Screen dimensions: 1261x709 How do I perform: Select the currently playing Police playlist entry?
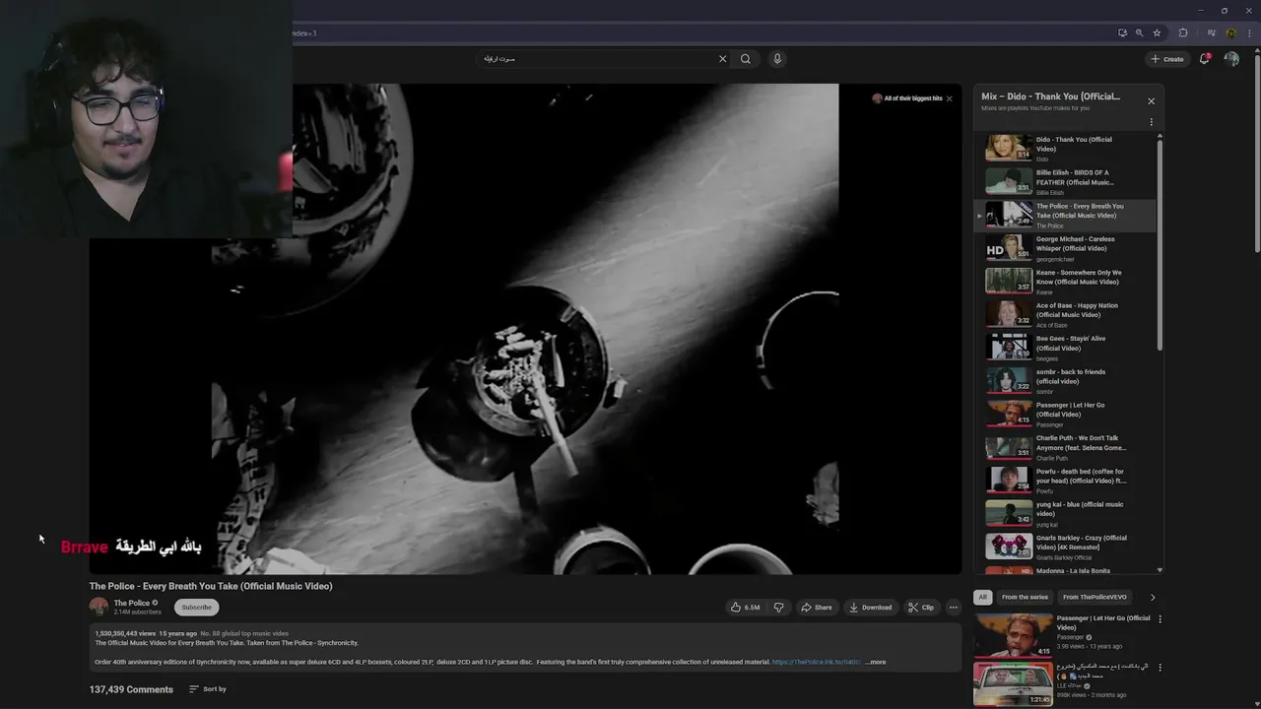point(1065,215)
